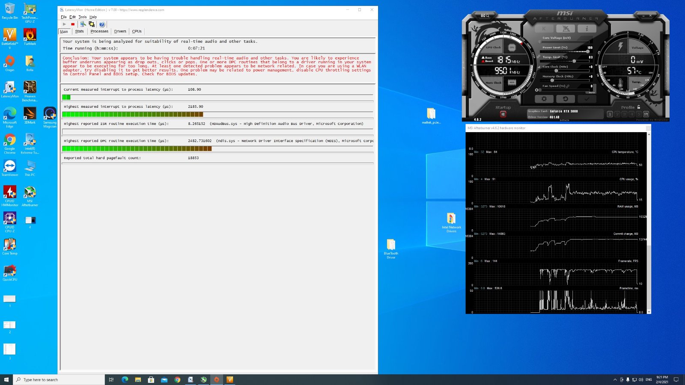Open the fan speed gear settings icon
This screenshot has height=385, width=685.
[x=537, y=90]
